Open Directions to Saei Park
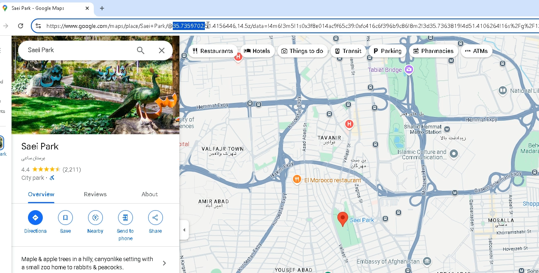Image resolution: width=539 pixels, height=273 pixels. [x=35, y=222]
